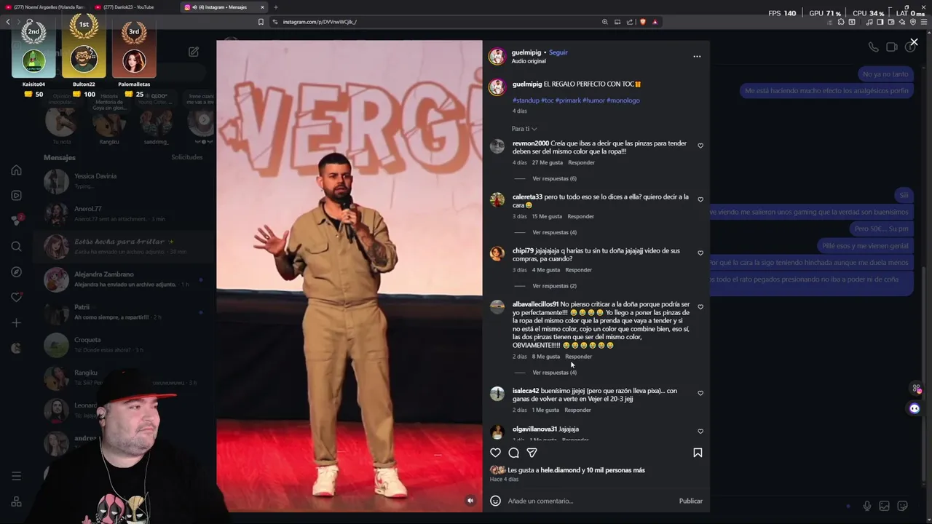Close the post overlay with the X
The height and width of the screenshot is (524, 932).
914,42
